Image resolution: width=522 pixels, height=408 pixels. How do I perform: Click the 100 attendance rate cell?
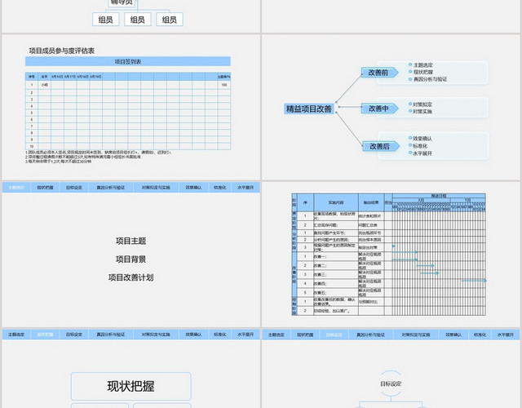pyautogui.click(x=224, y=85)
